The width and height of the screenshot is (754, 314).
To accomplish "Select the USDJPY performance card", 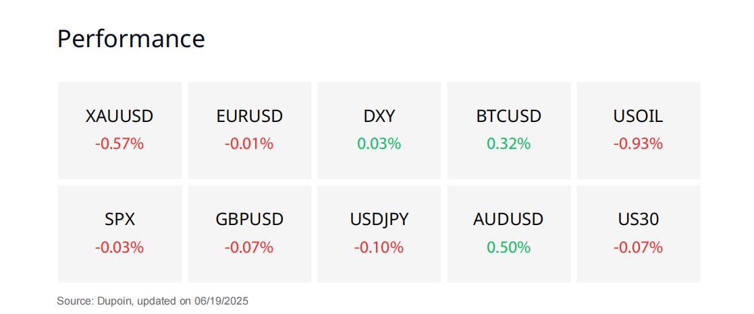I will (x=379, y=234).
